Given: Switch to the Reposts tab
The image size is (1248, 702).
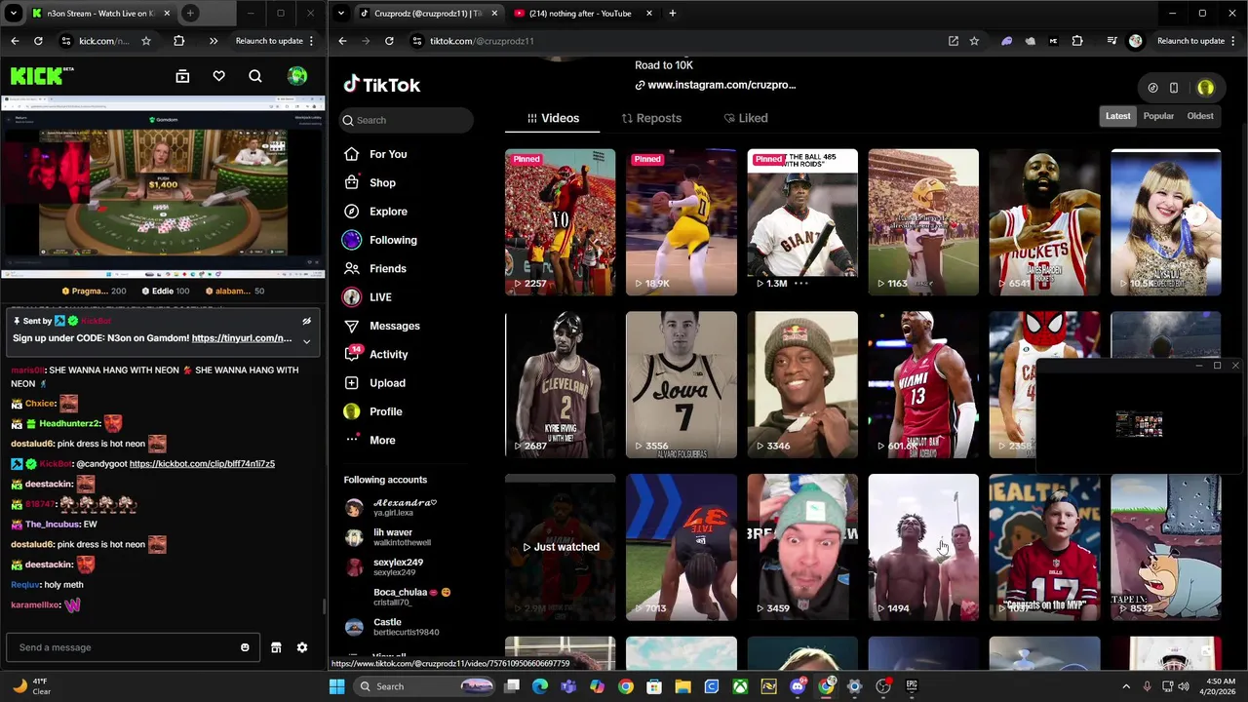Looking at the screenshot, I should tap(651, 118).
